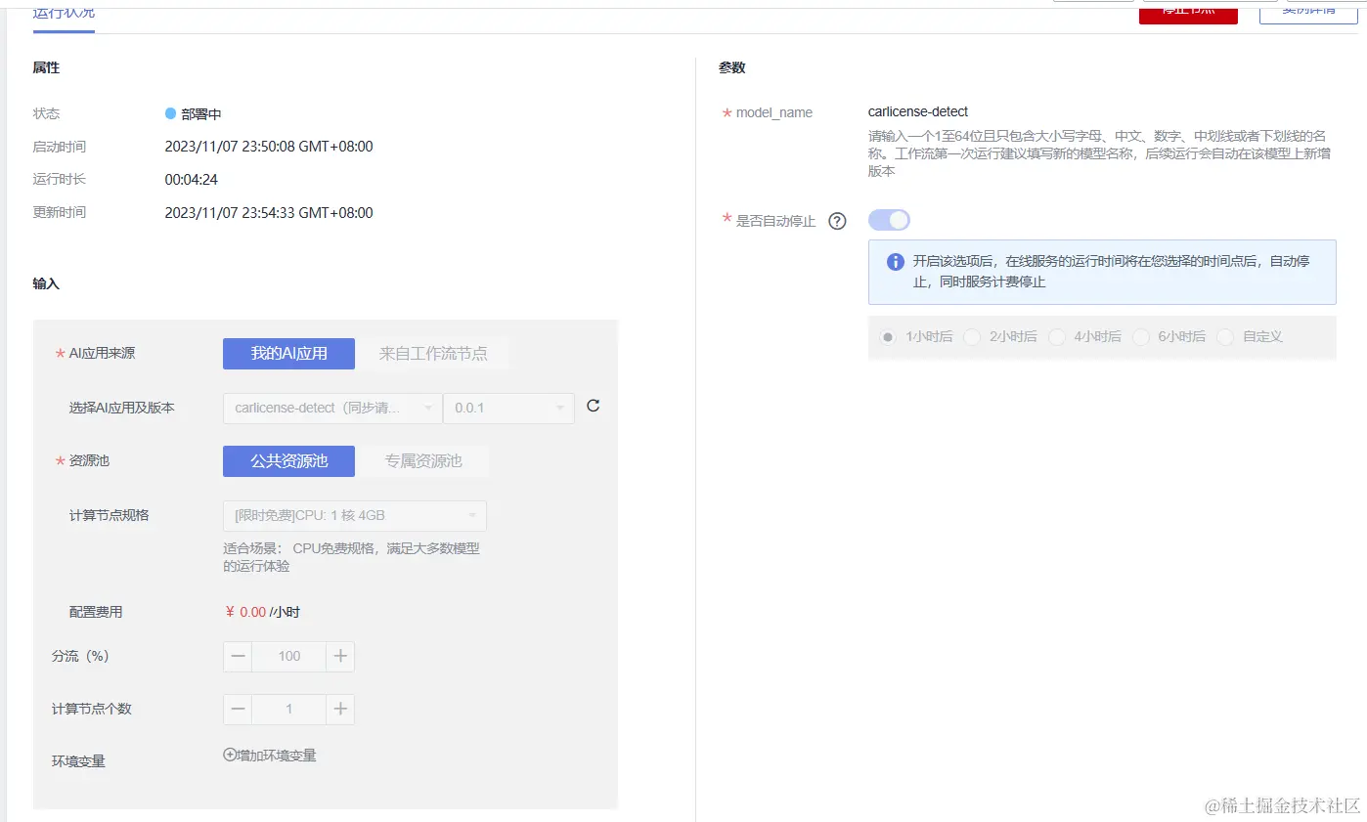Click the 分流 value field showing 100
Viewport: 1367px width, 822px height.
click(x=288, y=656)
